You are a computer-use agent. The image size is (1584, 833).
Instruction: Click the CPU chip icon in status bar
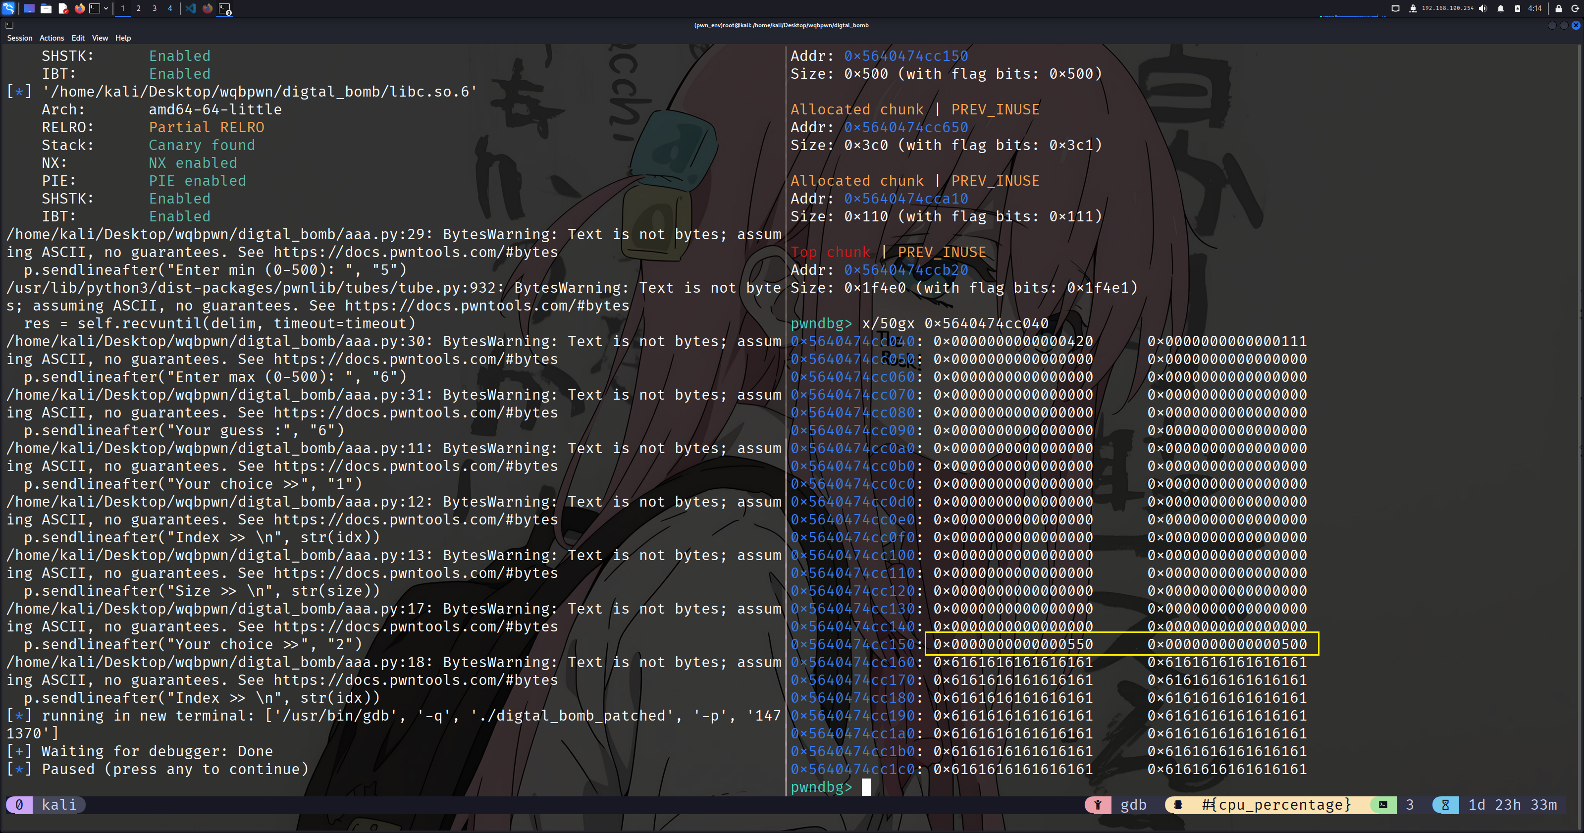[x=1177, y=805]
